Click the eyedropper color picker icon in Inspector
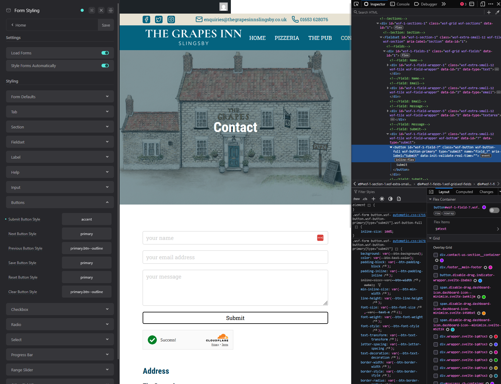 point(497,12)
